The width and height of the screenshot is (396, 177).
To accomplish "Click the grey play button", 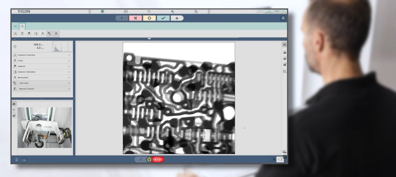I will point(122,18).
